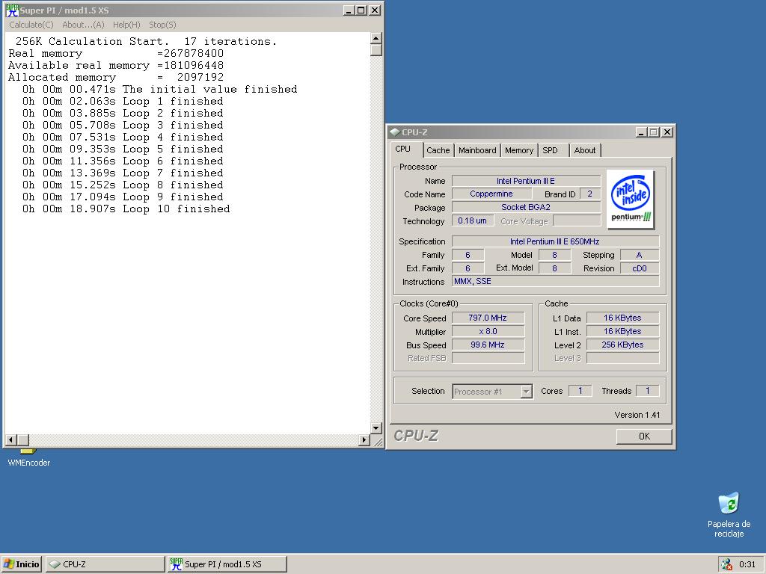Open the Processor #1 selection dropdown

pos(492,392)
